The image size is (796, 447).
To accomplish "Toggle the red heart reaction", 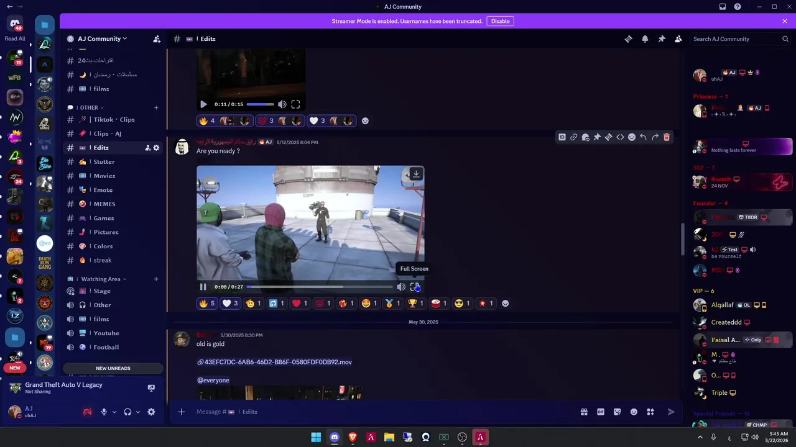I will (300, 304).
